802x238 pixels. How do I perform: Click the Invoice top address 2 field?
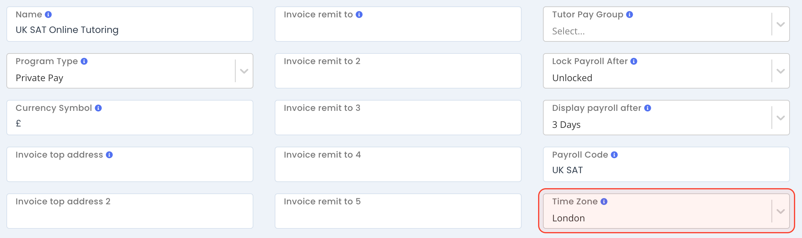[x=130, y=211]
